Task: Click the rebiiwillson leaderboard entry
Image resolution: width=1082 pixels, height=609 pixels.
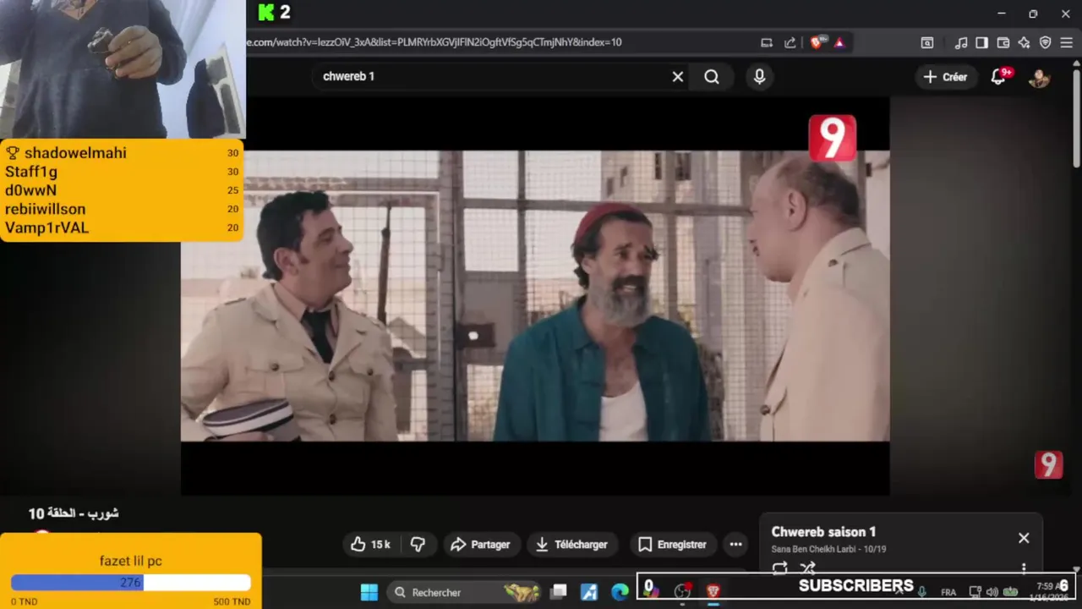Action: 122,209
